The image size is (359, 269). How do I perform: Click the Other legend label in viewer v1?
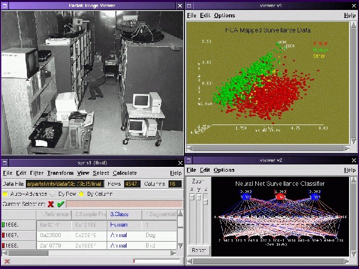pyautogui.click(x=319, y=56)
